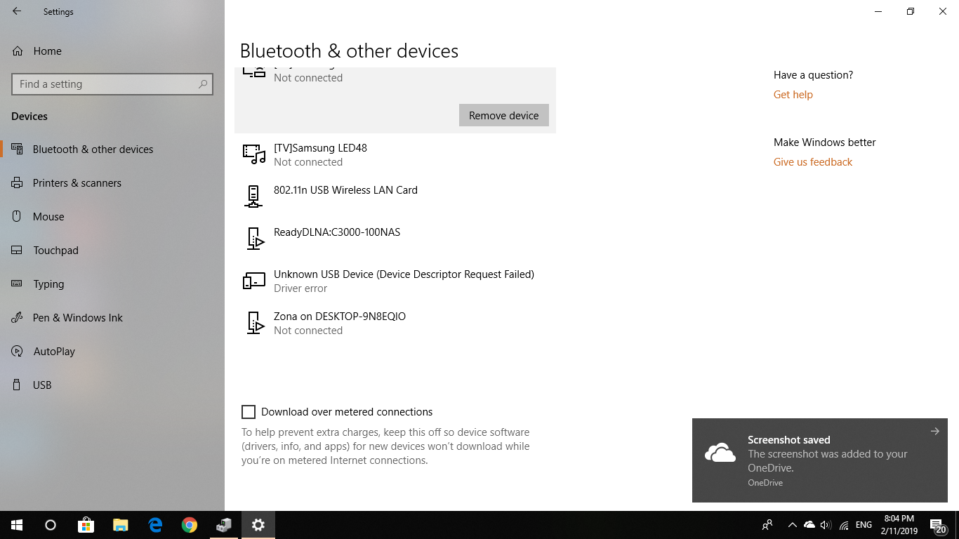Screen dimensions: 959x539
Task: Open Printers & scanners settings
Action: click(x=77, y=183)
